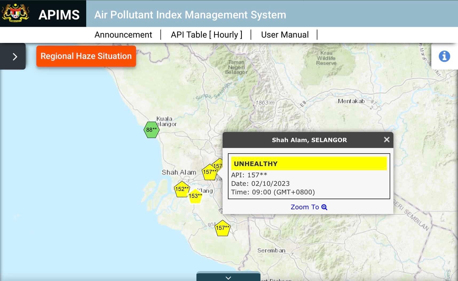The height and width of the screenshot is (281, 458).
Task: Click the yellow UNHEALTHY status bar
Action: 309,164
